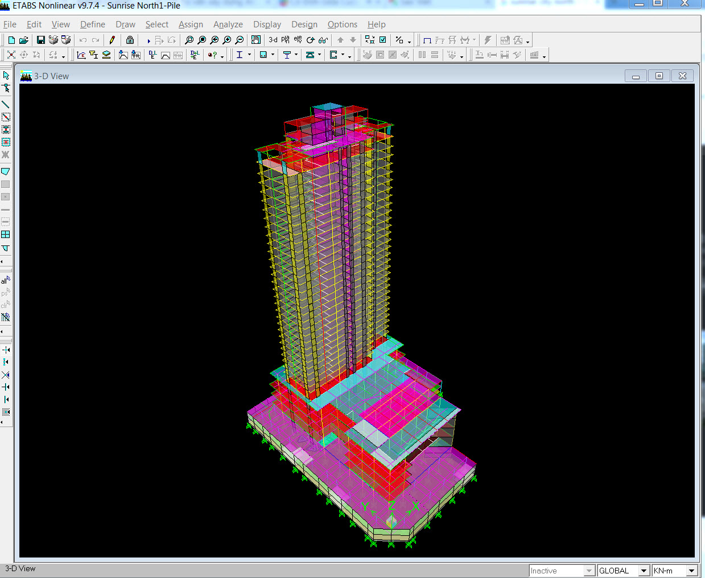Image resolution: width=705 pixels, height=578 pixels.
Task: Open the KN-m units dropdown
Action: click(x=692, y=571)
